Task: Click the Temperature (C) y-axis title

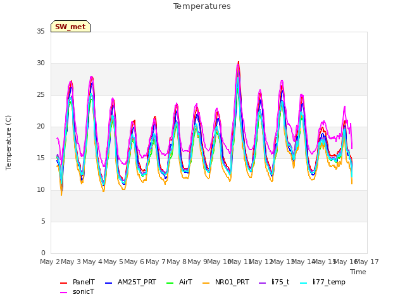Action: 8,142
